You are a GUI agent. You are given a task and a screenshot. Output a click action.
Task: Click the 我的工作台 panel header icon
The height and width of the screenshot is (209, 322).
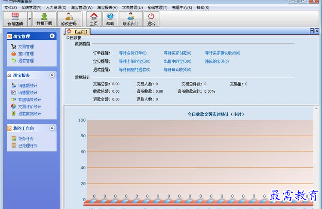tap(9, 128)
